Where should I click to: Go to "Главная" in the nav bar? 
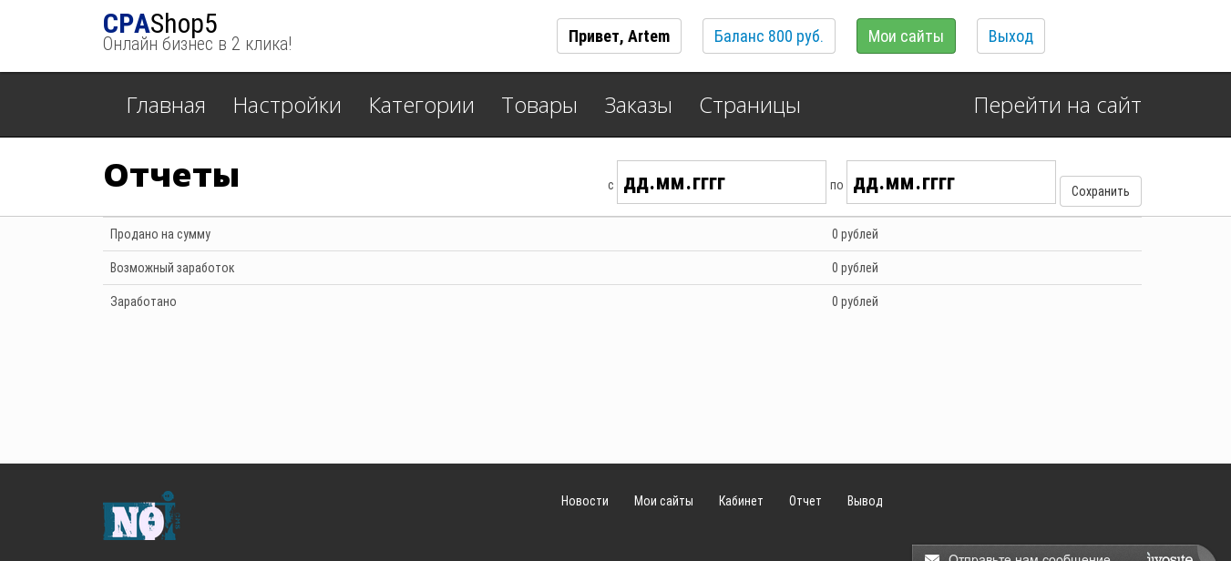click(x=166, y=106)
